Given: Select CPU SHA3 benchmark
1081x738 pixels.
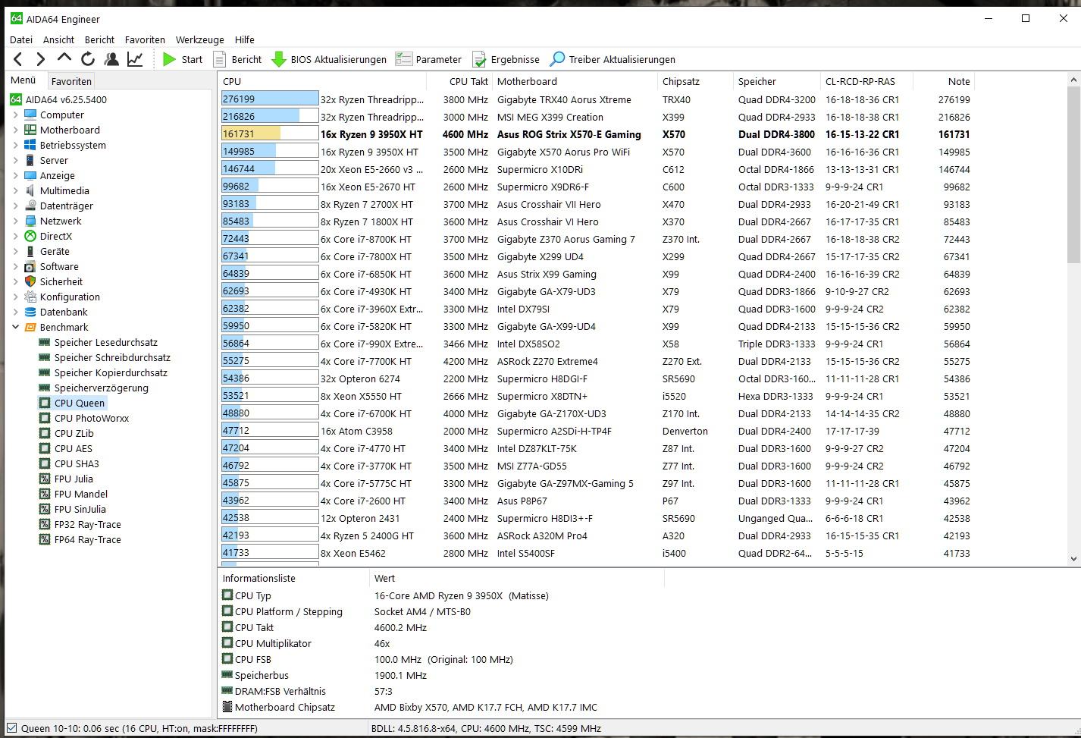Looking at the screenshot, I should point(77,463).
